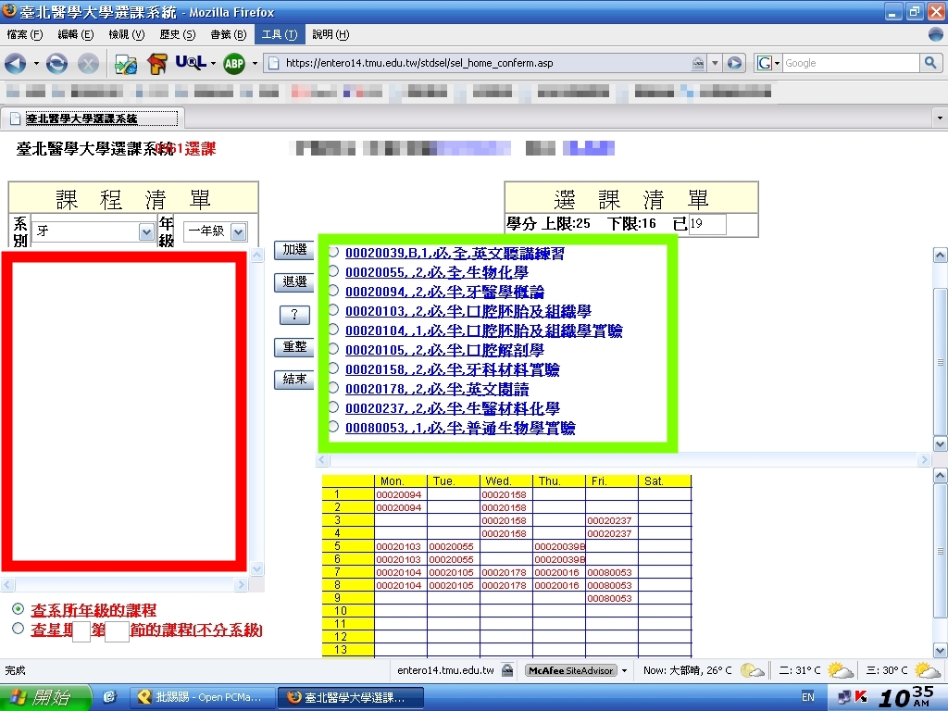The width and height of the screenshot is (948, 711).
Task: Click the Kaspersky K tray icon
Action: (x=862, y=697)
